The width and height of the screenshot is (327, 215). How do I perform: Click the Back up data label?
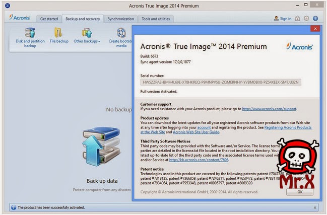(102, 181)
